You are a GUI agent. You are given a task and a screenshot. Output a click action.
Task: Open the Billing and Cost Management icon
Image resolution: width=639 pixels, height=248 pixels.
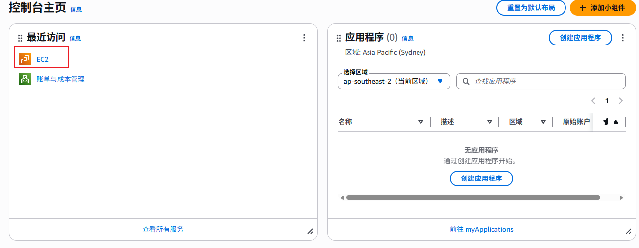(x=25, y=79)
